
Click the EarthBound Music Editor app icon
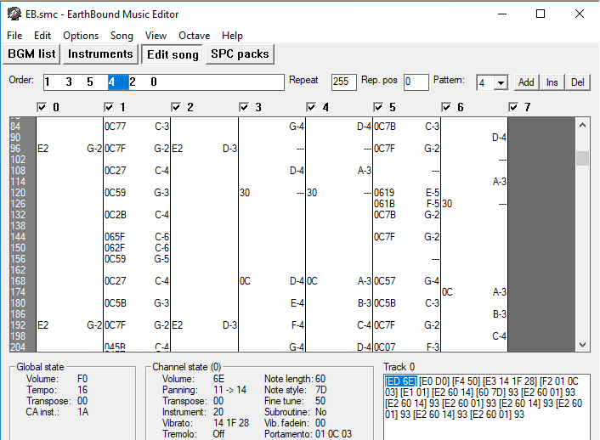tap(14, 14)
